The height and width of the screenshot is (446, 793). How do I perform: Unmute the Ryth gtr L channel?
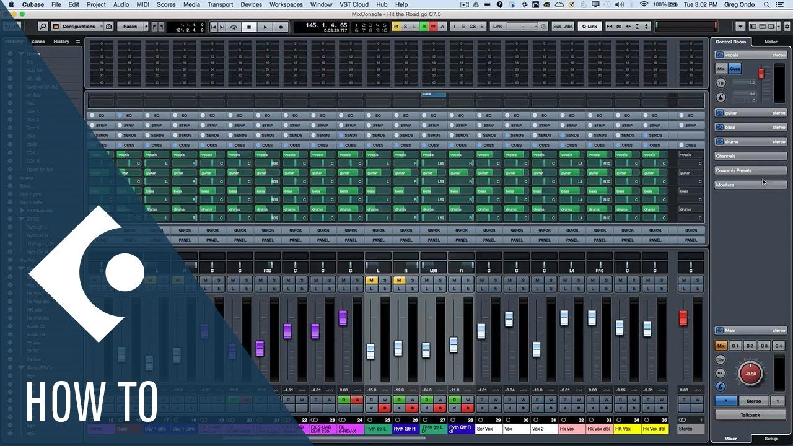[371, 280]
